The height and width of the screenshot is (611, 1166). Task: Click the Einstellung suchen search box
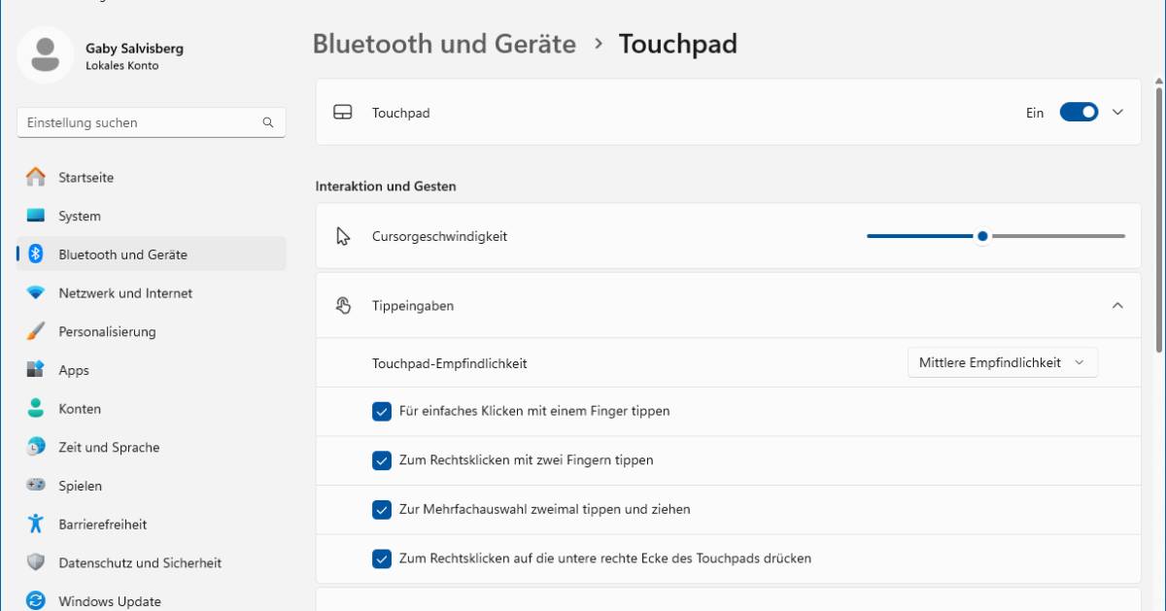(146, 122)
